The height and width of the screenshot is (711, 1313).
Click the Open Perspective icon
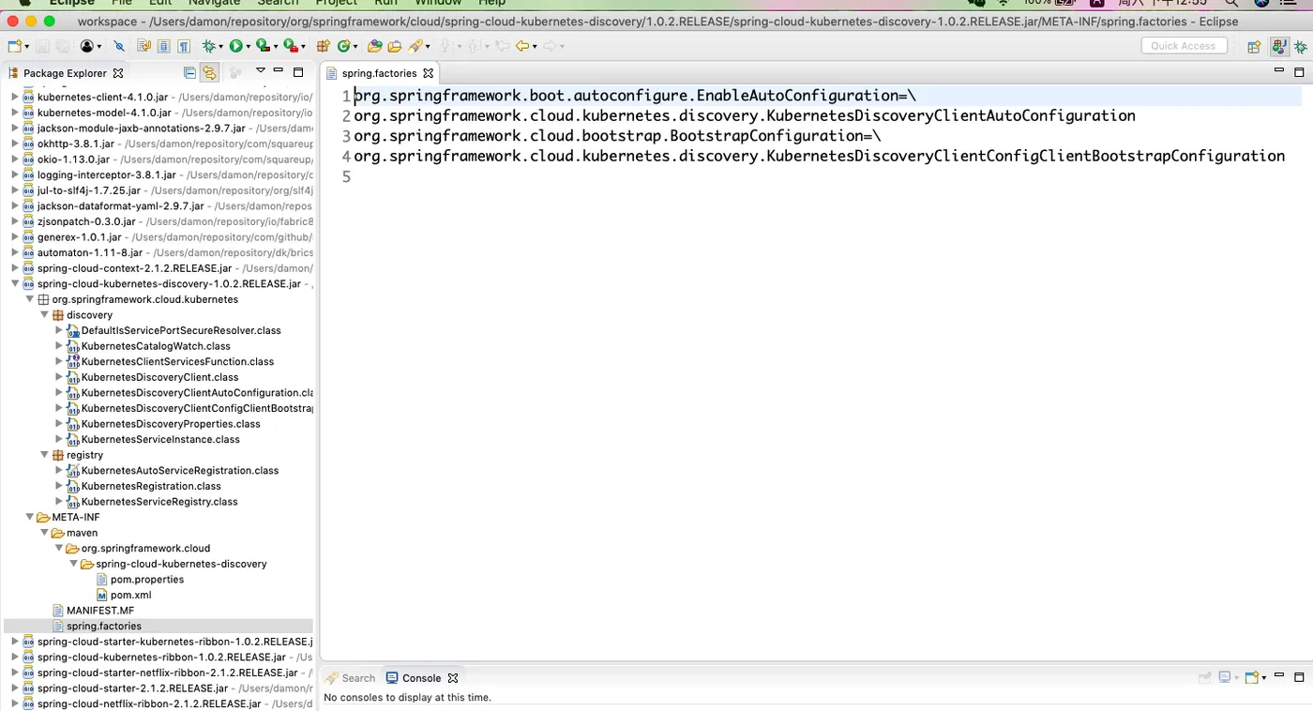click(x=1254, y=46)
